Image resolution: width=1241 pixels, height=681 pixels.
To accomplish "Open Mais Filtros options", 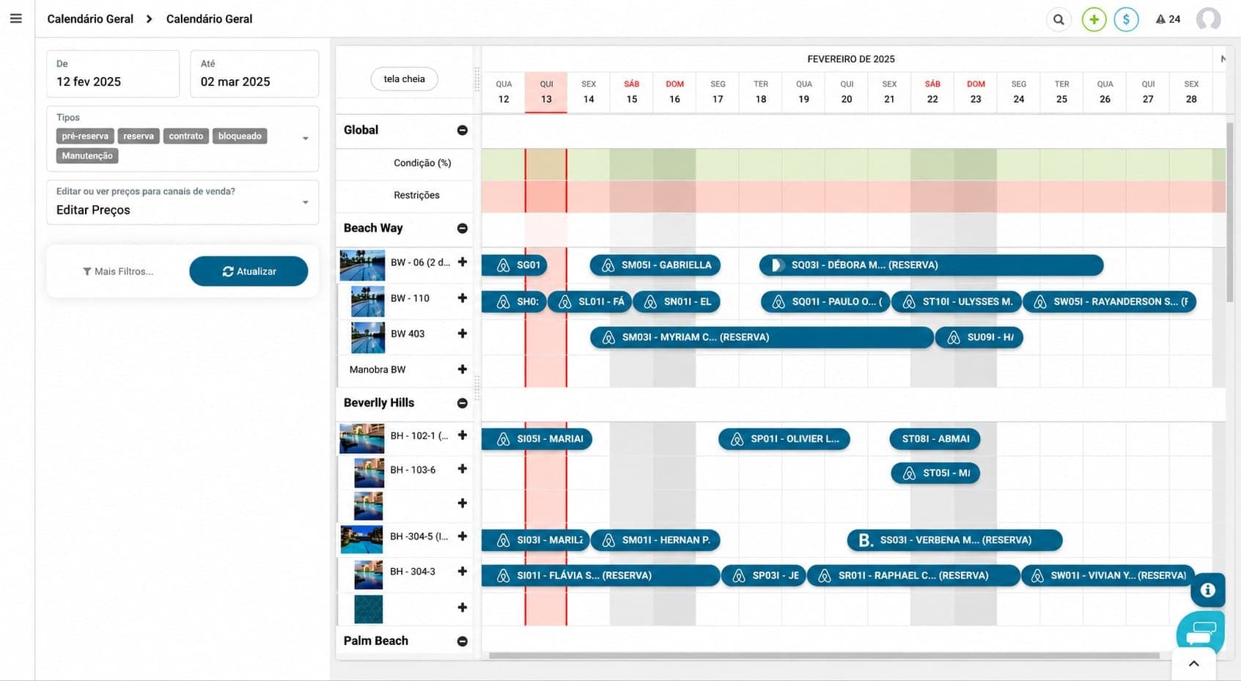I will (x=118, y=271).
